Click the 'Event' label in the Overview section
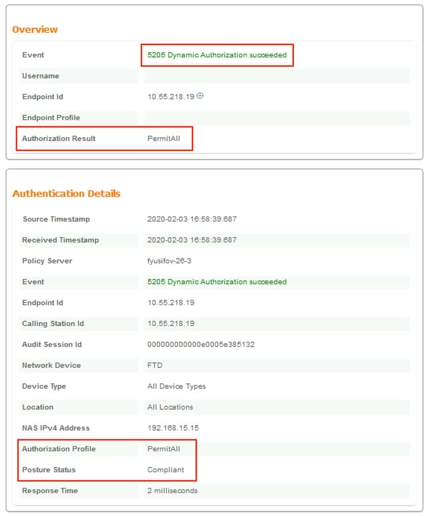Image resolution: width=432 pixels, height=517 pixels. coord(33,55)
